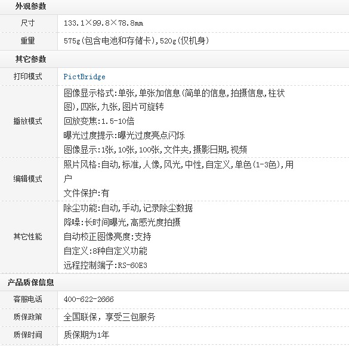Open the PictBridge link

(x=84, y=77)
